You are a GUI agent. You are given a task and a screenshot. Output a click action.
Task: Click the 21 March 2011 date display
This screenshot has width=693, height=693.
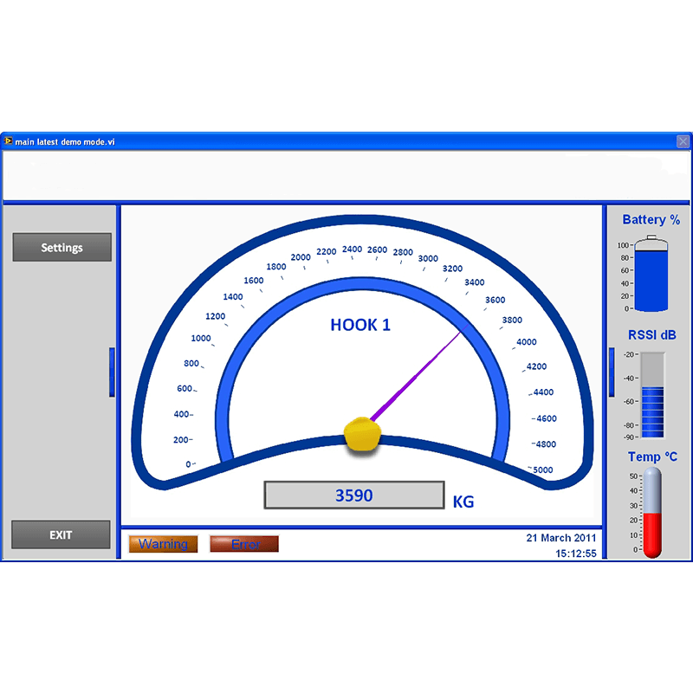[561, 537]
